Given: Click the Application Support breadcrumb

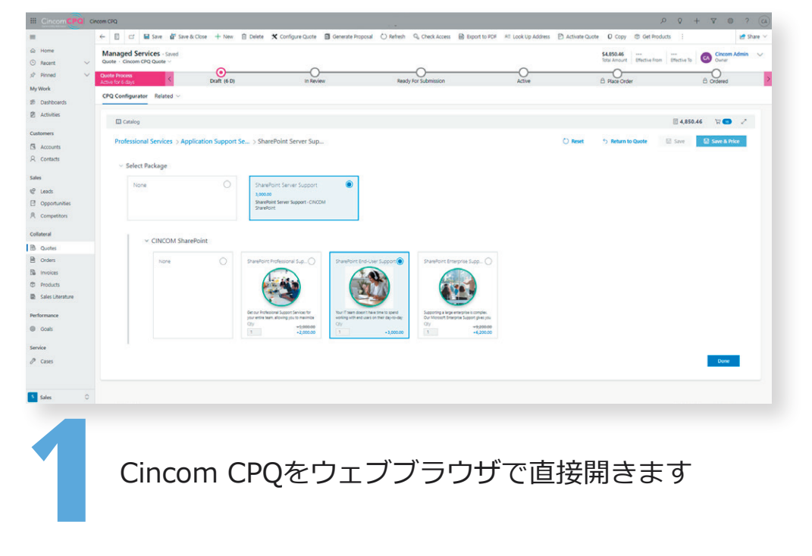Looking at the screenshot, I should (215, 141).
